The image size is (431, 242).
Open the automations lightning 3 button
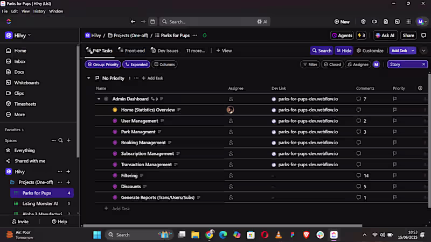pos(361,35)
